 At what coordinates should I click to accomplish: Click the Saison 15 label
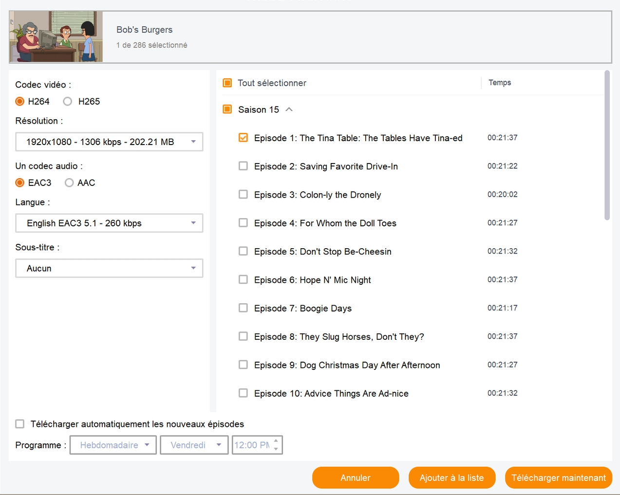point(259,110)
